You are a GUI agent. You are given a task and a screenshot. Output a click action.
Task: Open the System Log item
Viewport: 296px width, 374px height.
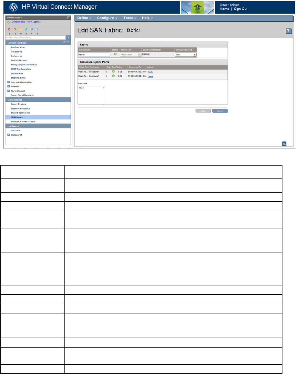17,73
